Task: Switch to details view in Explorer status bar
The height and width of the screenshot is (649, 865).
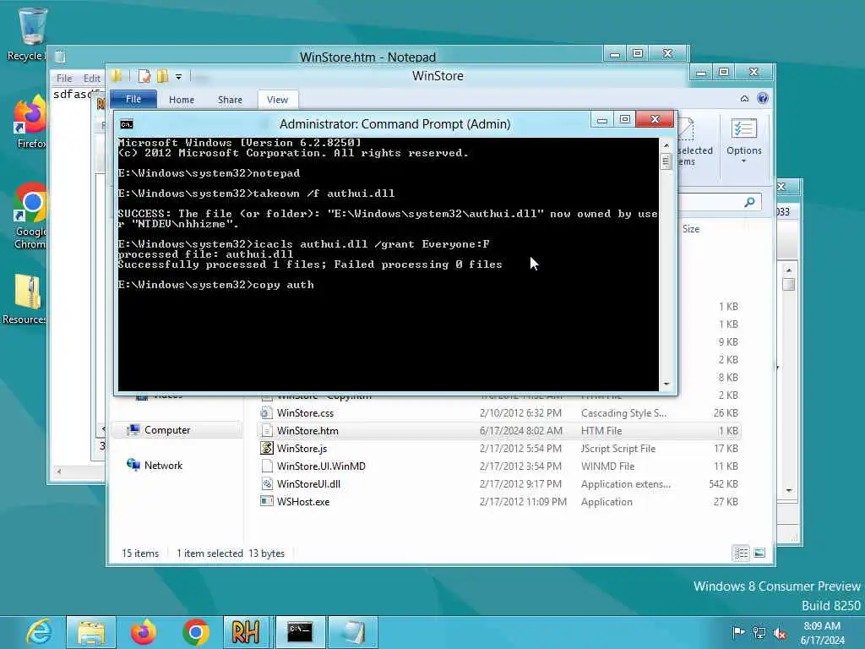Action: (x=741, y=553)
